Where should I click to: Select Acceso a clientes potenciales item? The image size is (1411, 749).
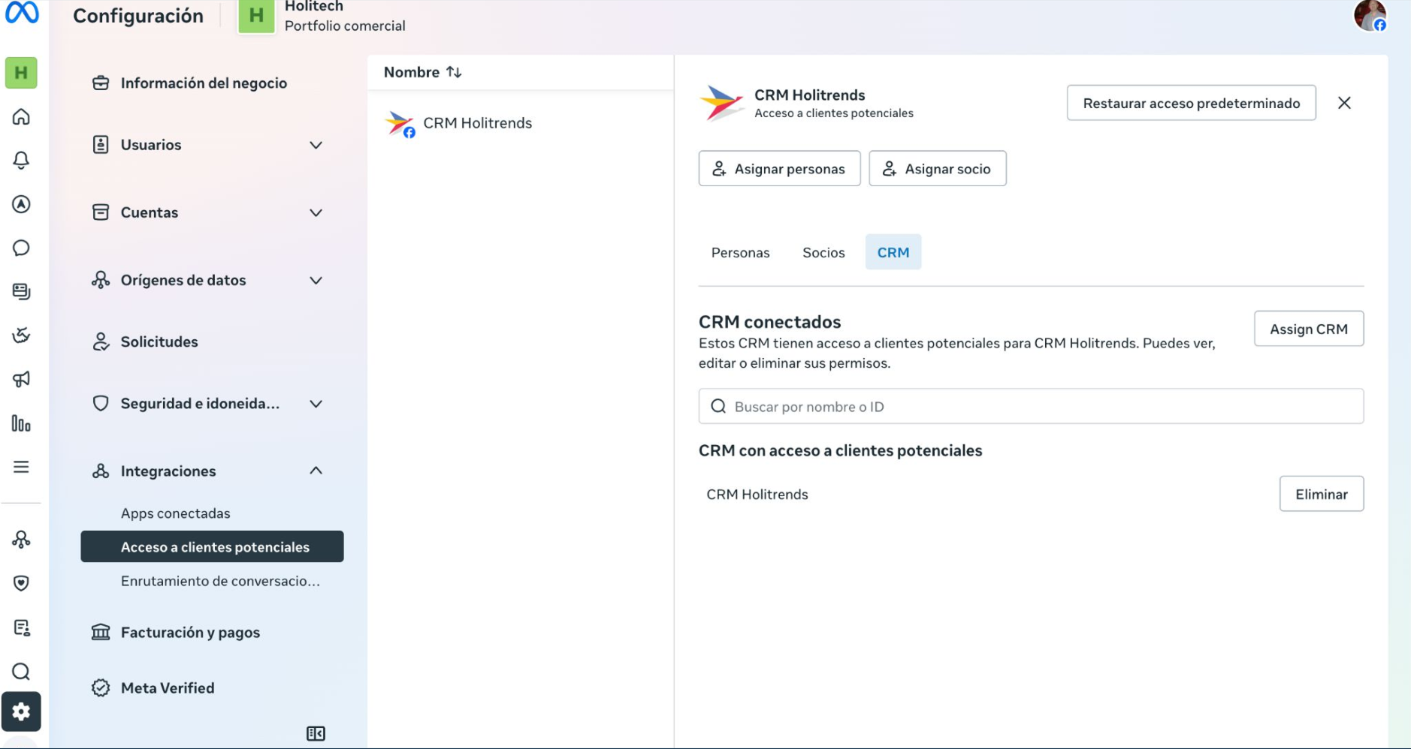point(213,546)
